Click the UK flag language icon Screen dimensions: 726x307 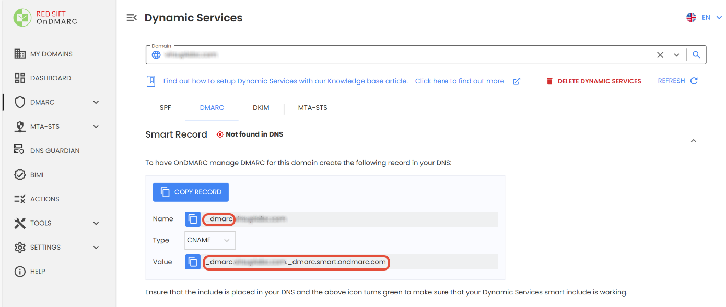691,18
